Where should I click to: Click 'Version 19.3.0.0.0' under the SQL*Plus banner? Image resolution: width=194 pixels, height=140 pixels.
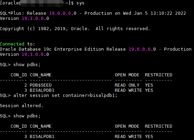tap(24, 18)
